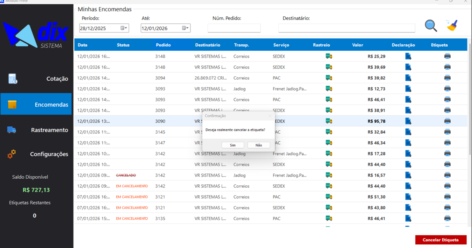Focus the Destinatário text field

pyautogui.click(x=346, y=28)
